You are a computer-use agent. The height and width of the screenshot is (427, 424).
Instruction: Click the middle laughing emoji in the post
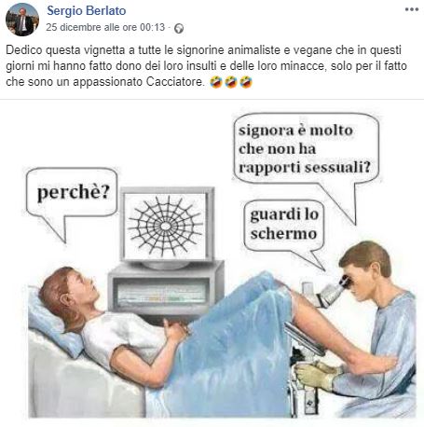pos(231,82)
